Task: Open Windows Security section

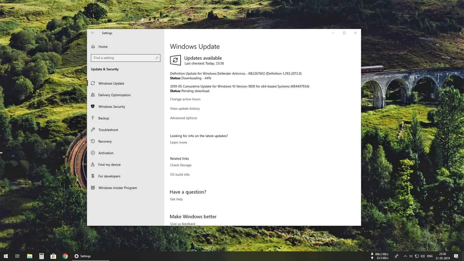Action: pos(112,106)
